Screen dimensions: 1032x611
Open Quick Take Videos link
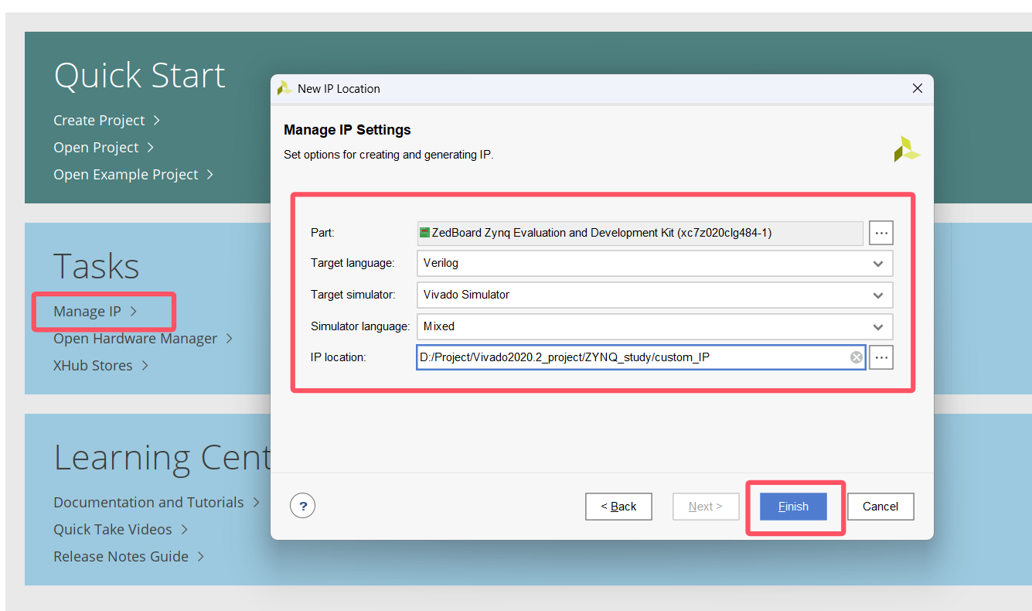pyautogui.click(x=121, y=530)
